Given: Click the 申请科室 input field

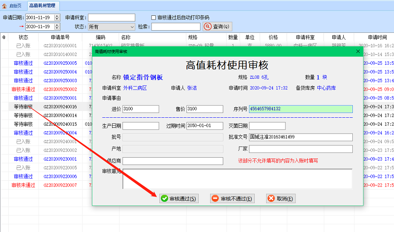Looking at the screenshot, I should coord(112,18).
